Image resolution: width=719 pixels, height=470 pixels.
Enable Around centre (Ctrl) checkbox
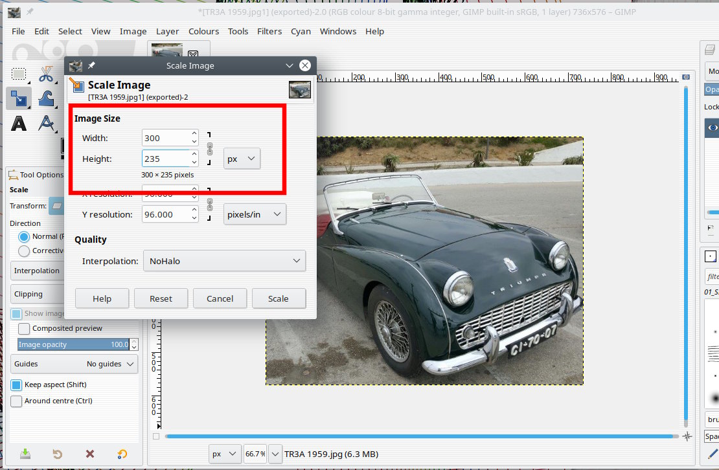17,401
